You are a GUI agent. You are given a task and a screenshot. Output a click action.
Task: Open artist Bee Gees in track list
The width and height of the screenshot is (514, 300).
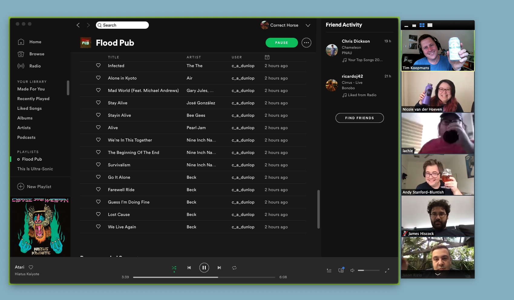[196, 115]
